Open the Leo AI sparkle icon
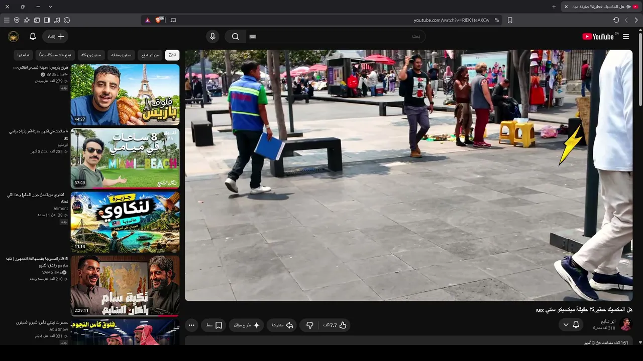Image resolution: width=643 pixels, height=361 pixels. (x=27, y=20)
